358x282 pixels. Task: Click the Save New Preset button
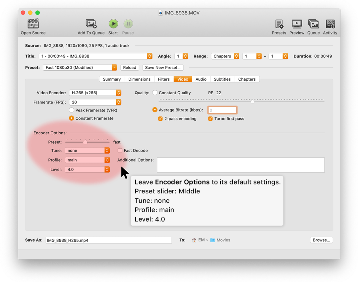pos(163,68)
